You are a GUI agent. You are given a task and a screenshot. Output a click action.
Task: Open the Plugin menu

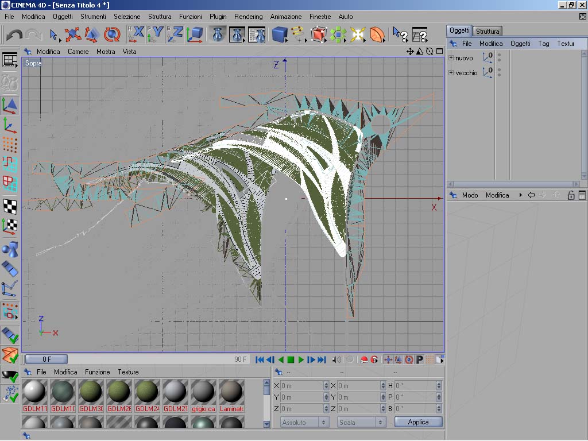coord(218,17)
